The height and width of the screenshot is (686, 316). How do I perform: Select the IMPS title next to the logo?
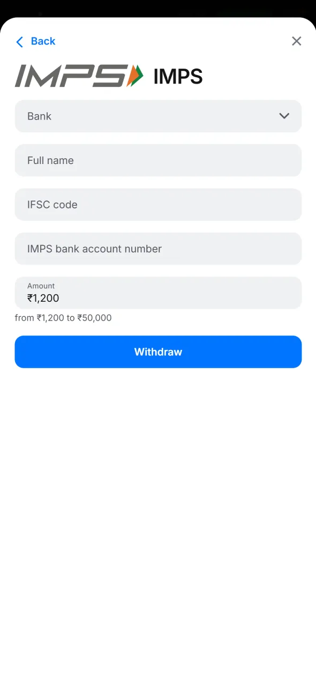pos(178,76)
